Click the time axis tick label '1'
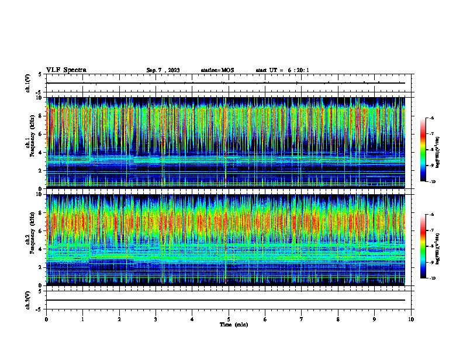463x358 pixels. pos(82,319)
